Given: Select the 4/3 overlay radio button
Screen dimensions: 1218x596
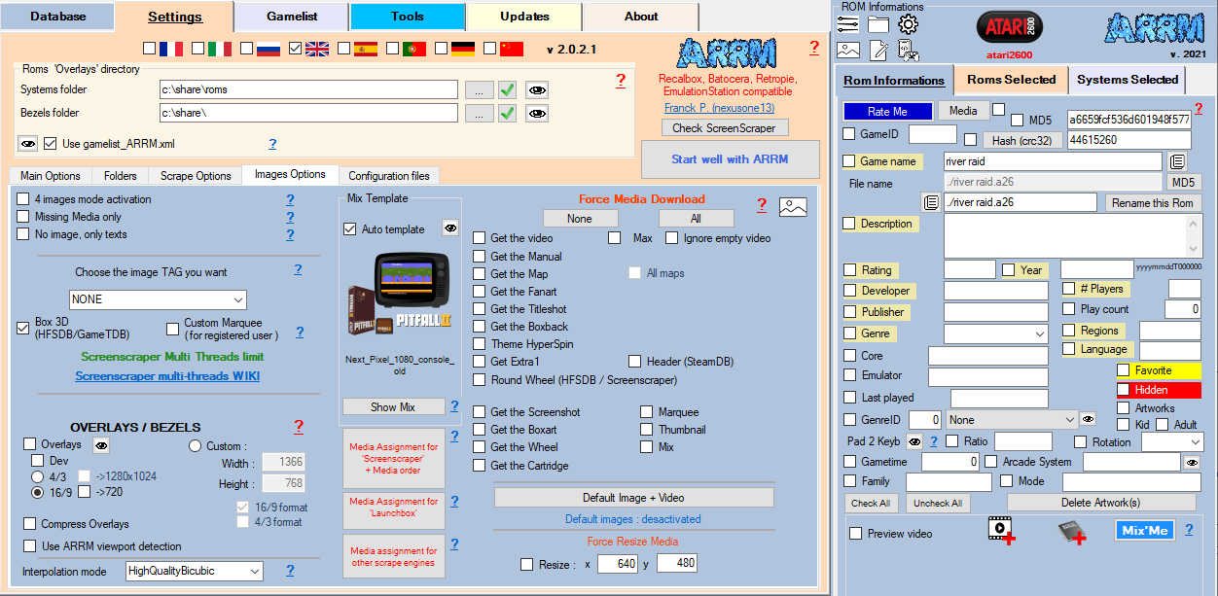Looking at the screenshot, I should click(38, 476).
